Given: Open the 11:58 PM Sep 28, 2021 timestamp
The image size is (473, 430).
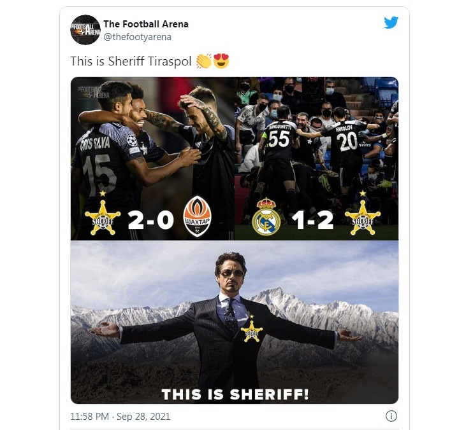Looking at the screenshot, I should (x=120, y=417).
